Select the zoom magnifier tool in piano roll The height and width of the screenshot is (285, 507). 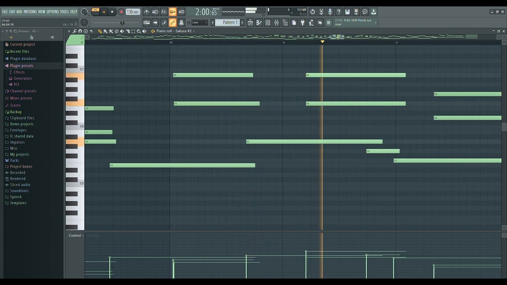tap(139, 31)
